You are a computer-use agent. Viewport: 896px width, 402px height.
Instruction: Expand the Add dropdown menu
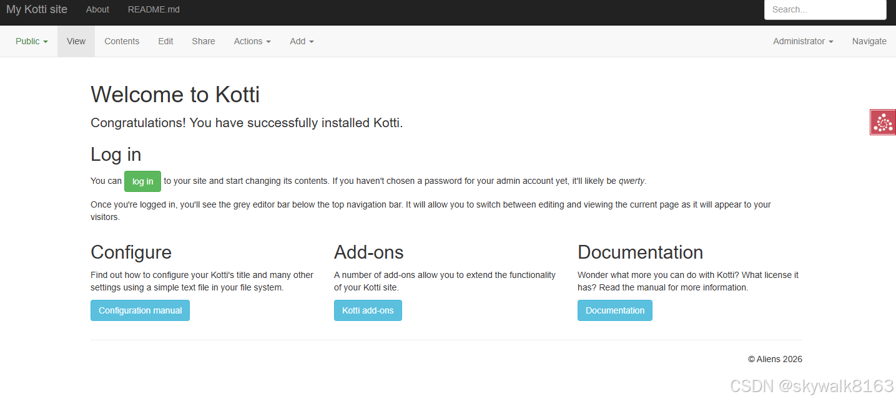coord(302,41)
